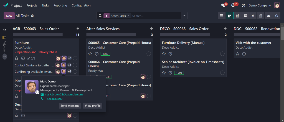Open the debug tools wrench icon
This screenshot has width=284, height=122.
pyautogui.click(x=244, y=5)
